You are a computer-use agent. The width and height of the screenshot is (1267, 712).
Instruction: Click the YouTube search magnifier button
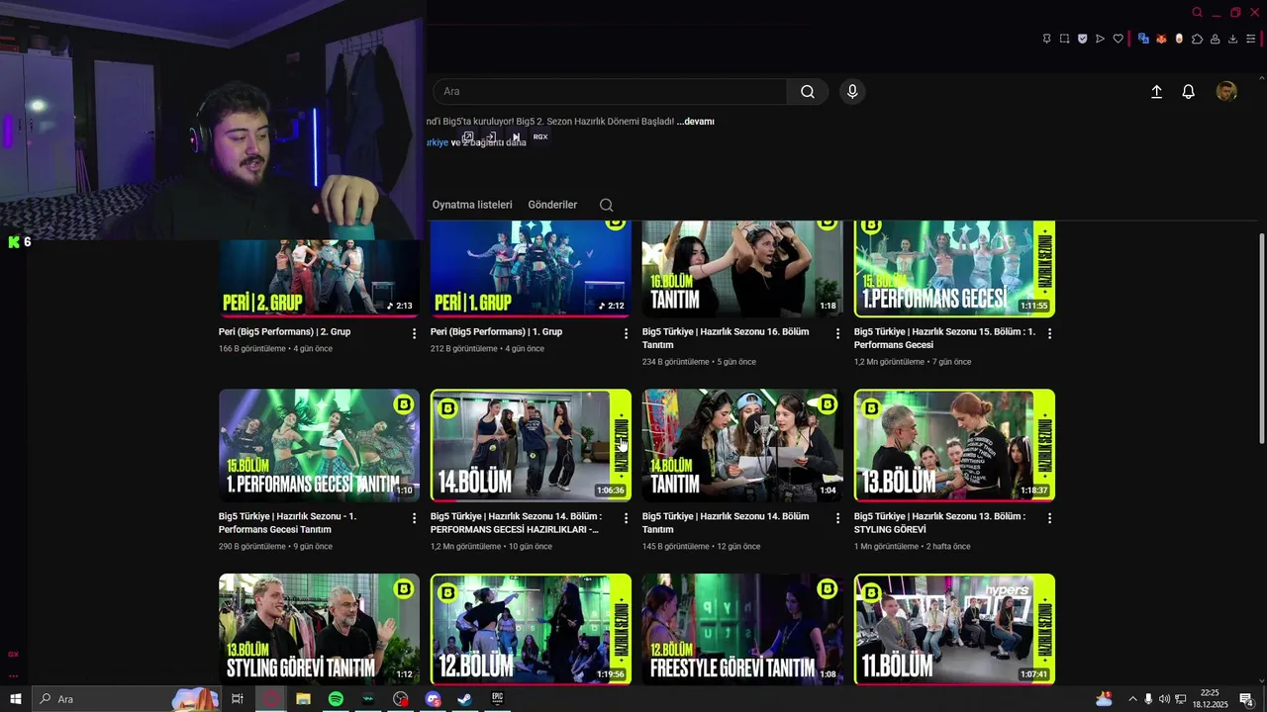(808, 92)
